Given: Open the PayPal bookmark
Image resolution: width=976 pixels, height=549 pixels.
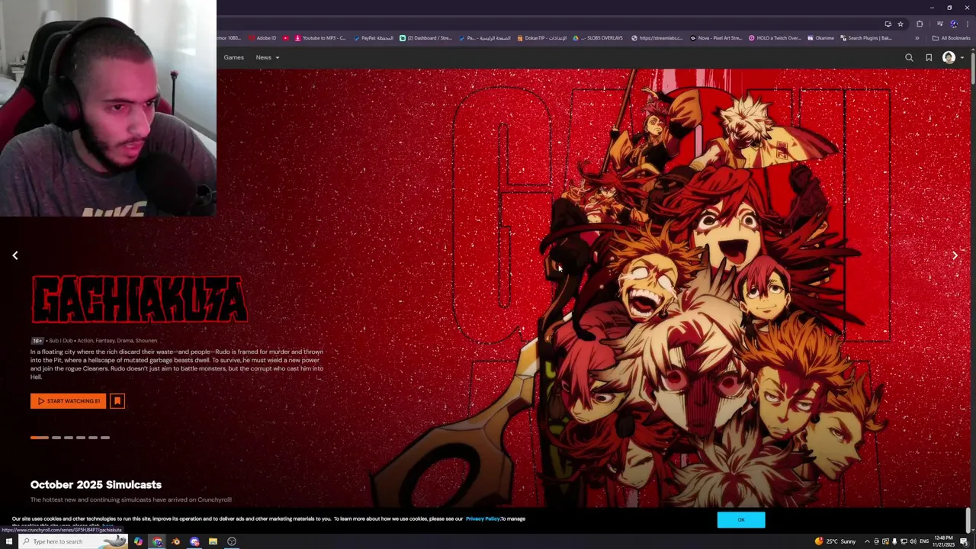Looking at the screenshot, I should pyautogui.click(x=374, y=38).
